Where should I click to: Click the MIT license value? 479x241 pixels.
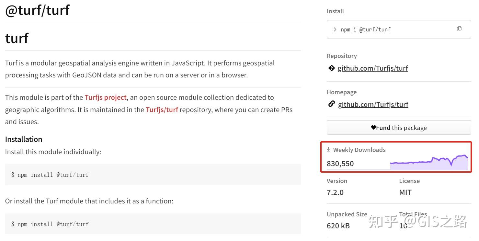tap(405, 192)
